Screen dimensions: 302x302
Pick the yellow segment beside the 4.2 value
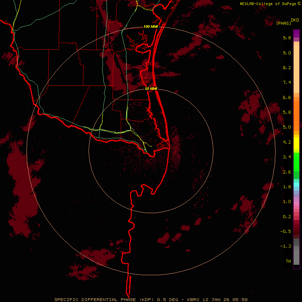(296, 144)
